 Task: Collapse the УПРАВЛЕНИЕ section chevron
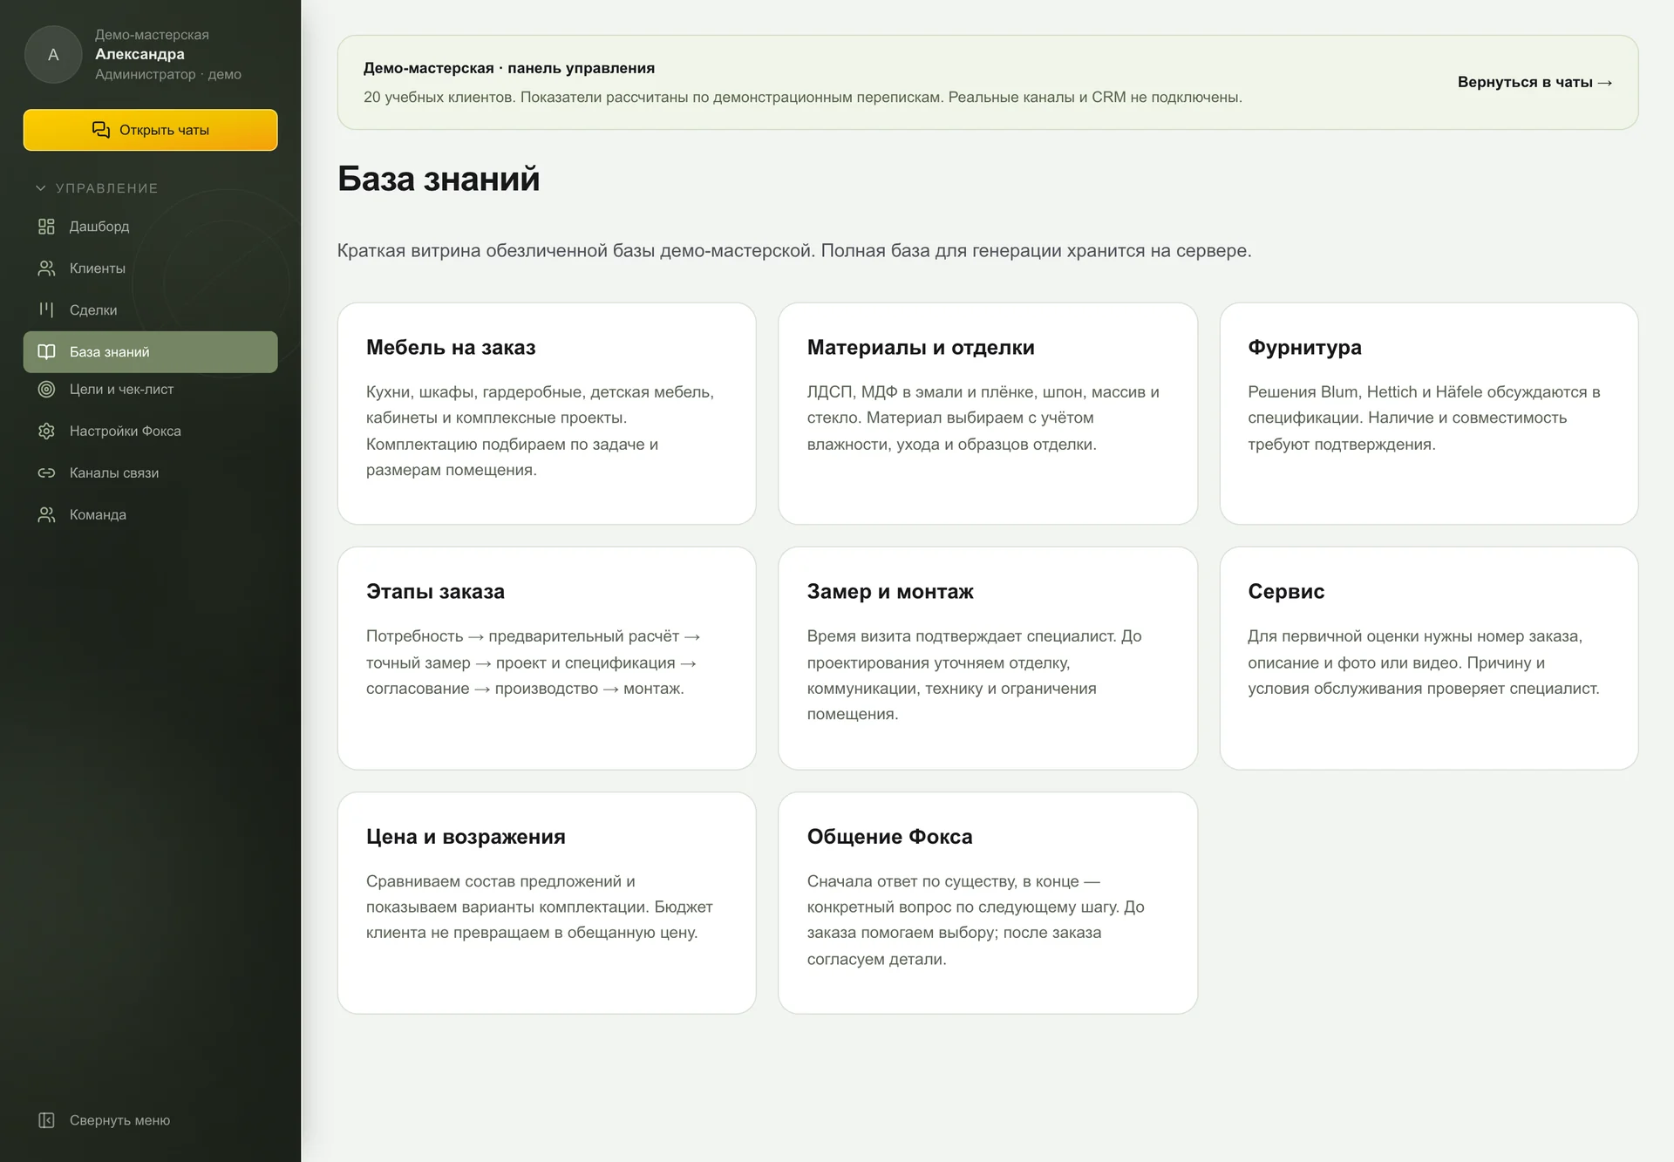pyautogui.click(x=40, y=188)
